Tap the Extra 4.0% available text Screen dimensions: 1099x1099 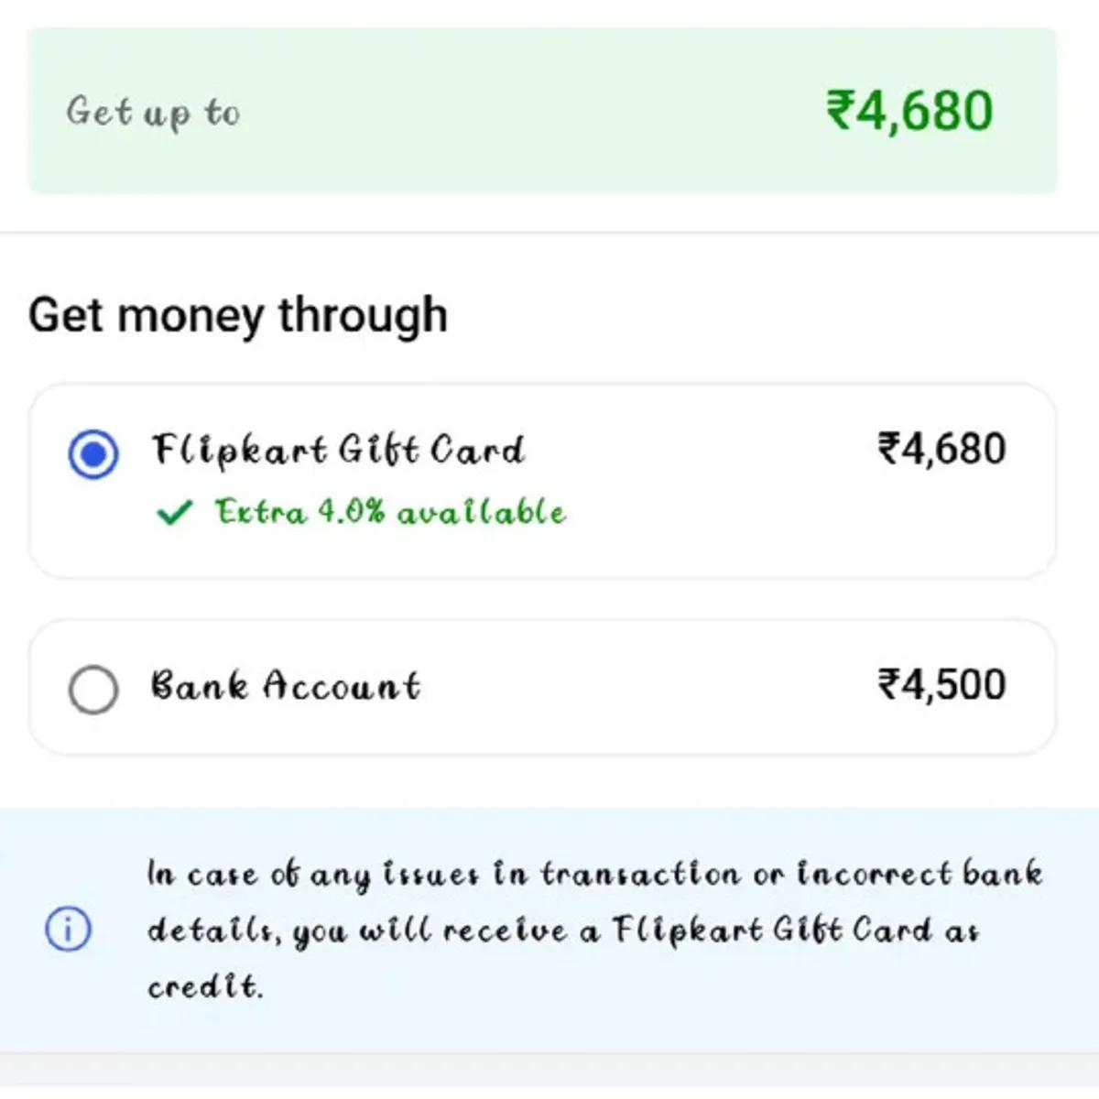point(390,512)
